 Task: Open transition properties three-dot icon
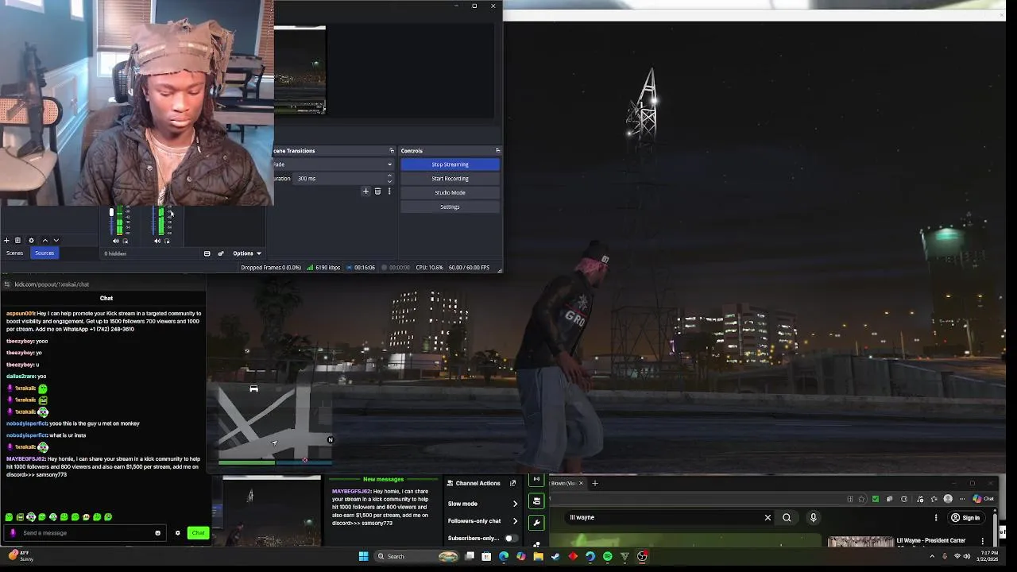(389, 191)
